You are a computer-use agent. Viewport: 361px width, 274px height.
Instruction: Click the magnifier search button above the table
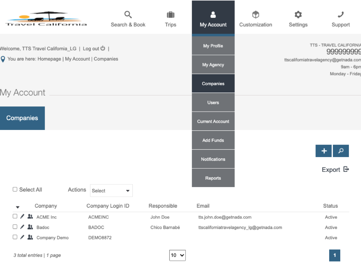341,151
